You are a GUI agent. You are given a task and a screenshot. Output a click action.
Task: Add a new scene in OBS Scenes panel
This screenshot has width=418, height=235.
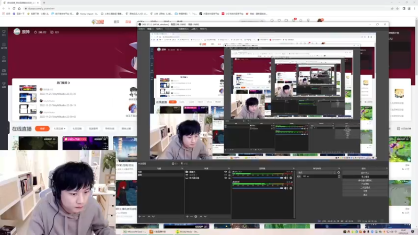click(x=140, y=217)
